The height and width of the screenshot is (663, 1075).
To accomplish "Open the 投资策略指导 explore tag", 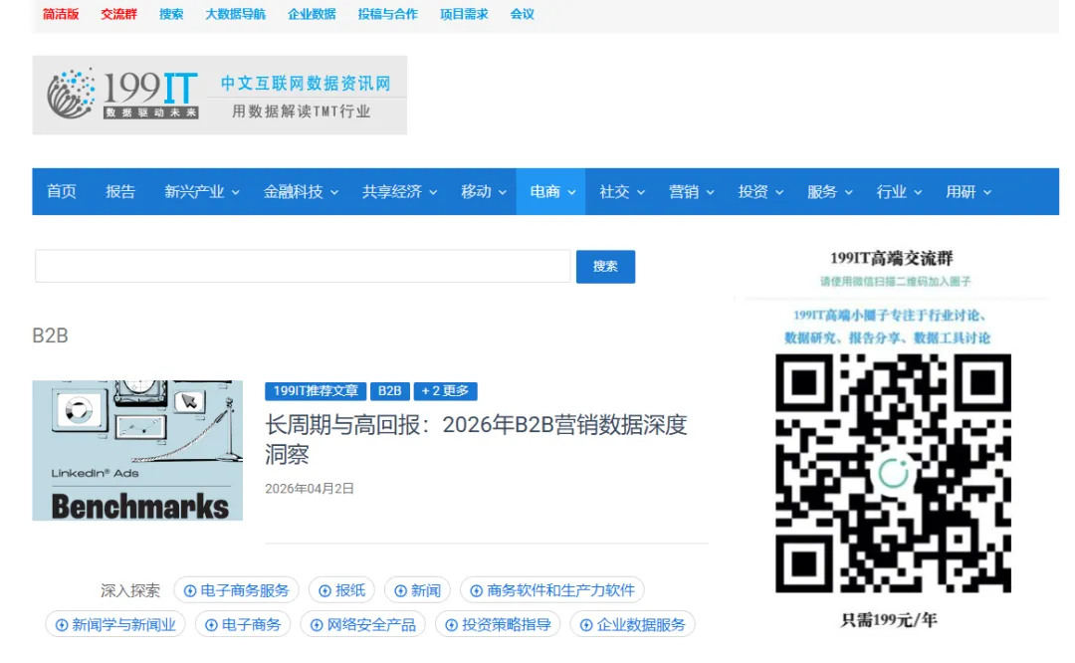I will [499, 624].
